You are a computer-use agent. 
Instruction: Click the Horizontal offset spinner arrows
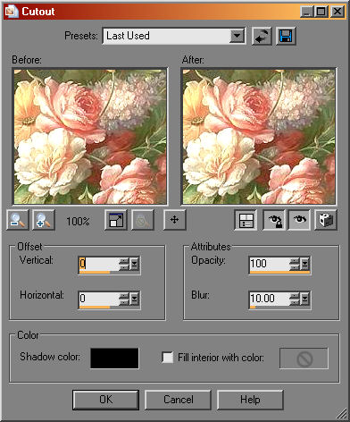pyautogui.click(x=125, y=299)
